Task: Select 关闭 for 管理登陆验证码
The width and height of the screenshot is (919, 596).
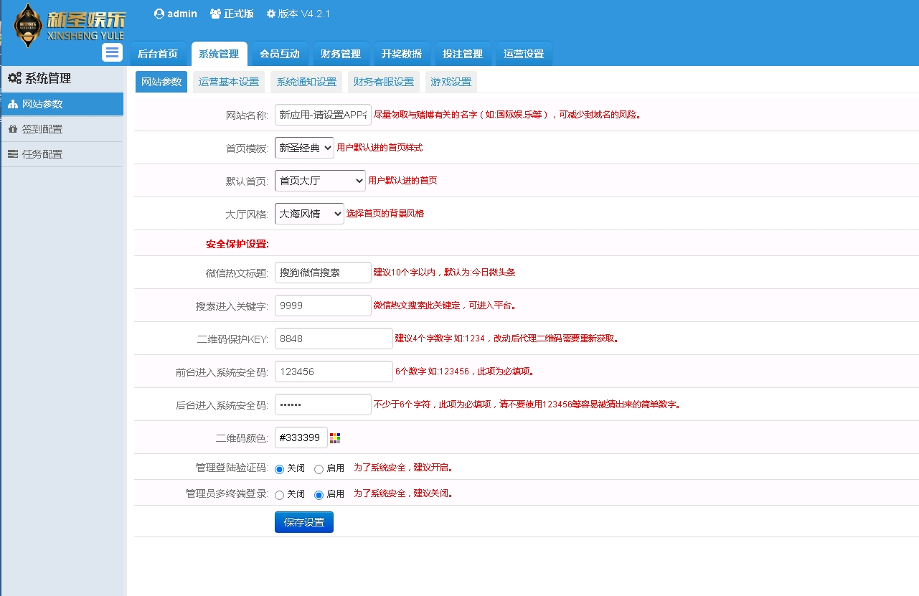Action: (279, 469)
